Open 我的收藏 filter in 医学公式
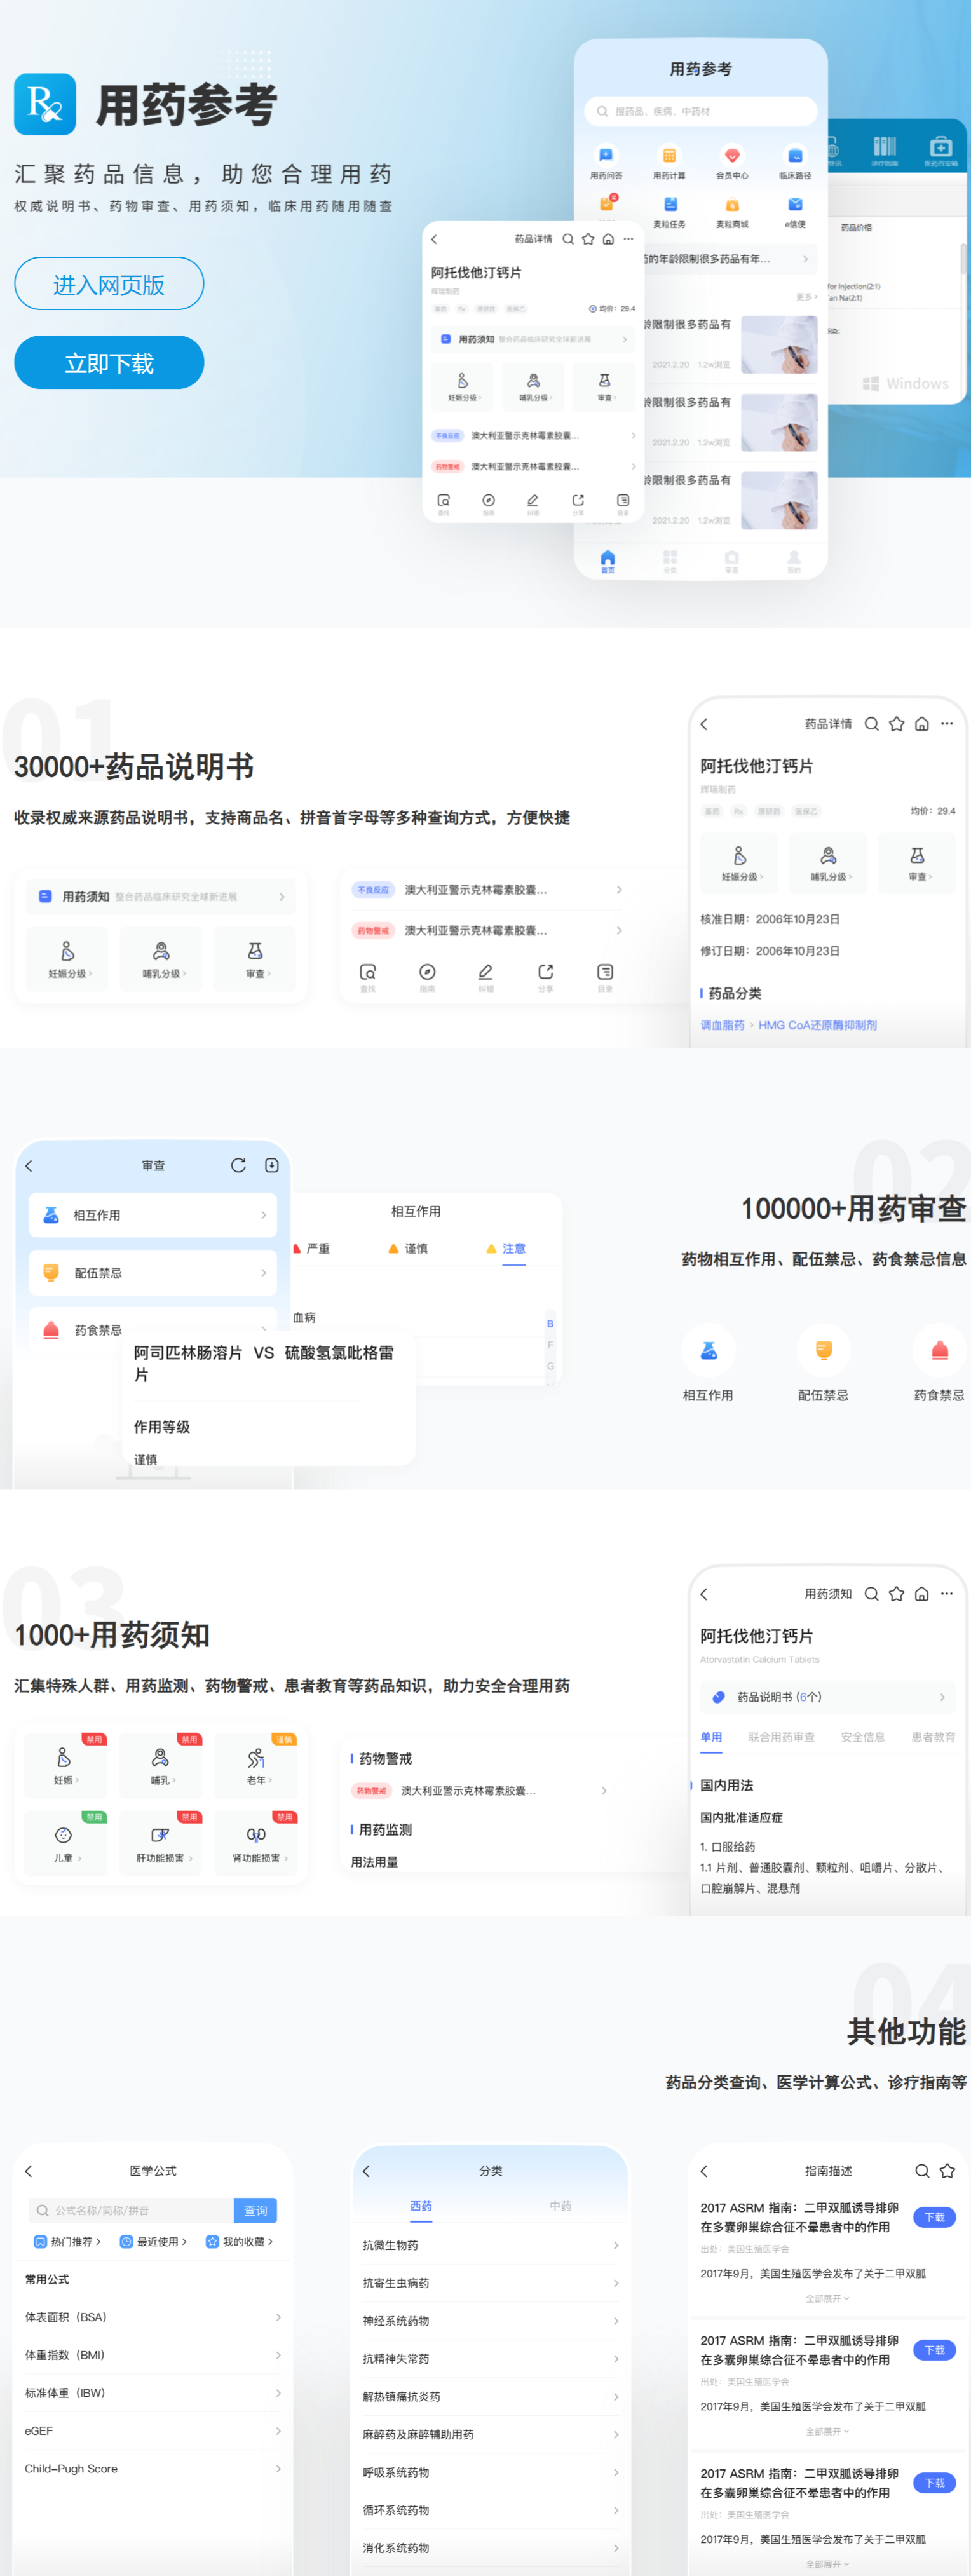The image size is (971, 2576). (240, 2242)
